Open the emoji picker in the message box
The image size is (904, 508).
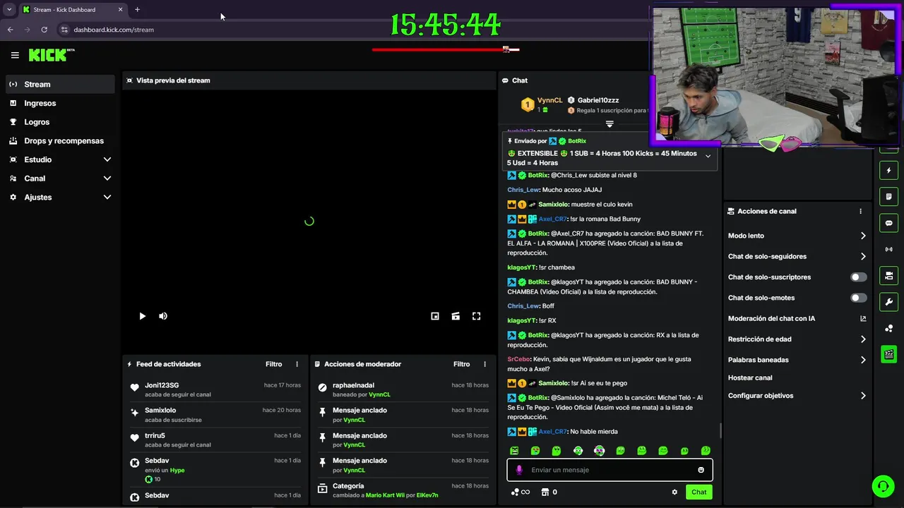click(x=701, y=470)
